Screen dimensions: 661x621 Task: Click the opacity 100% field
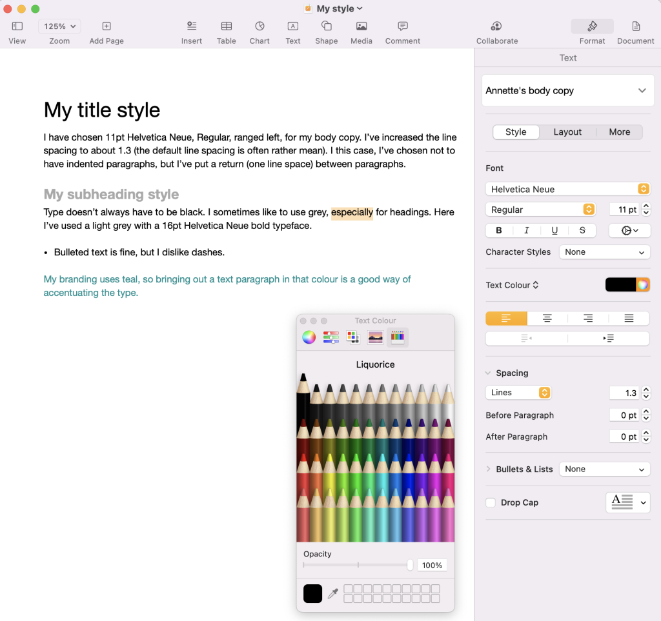point(432,565)
